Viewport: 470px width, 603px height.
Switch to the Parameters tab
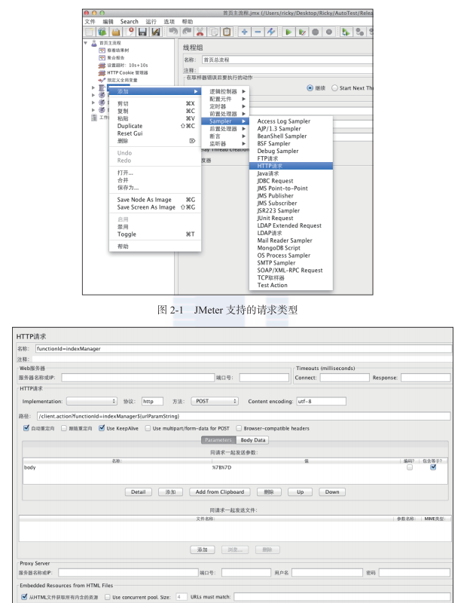coord(218,439)
